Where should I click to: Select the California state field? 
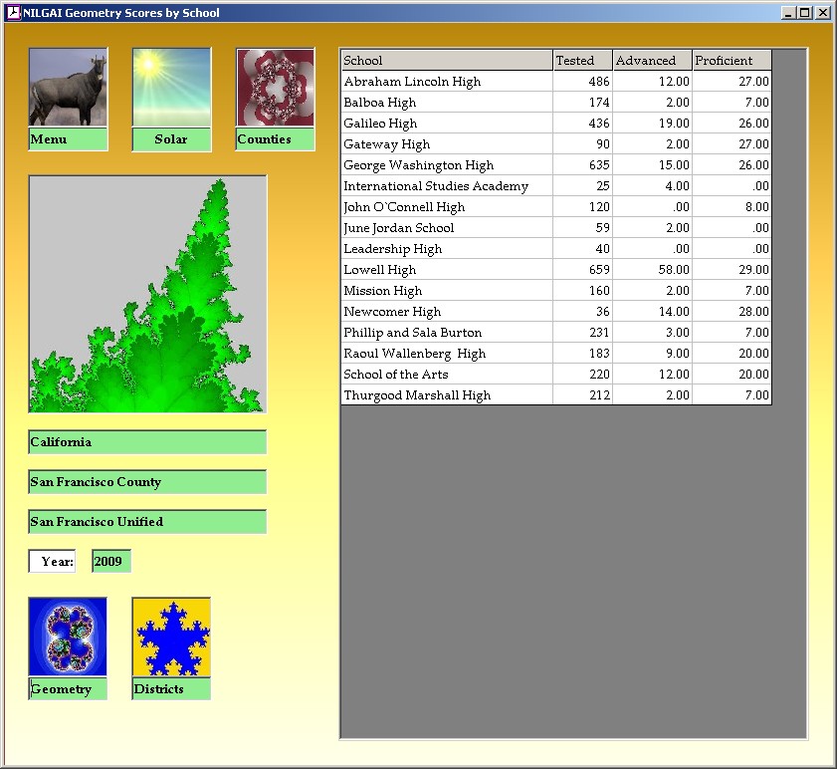(x=147, y=442)
